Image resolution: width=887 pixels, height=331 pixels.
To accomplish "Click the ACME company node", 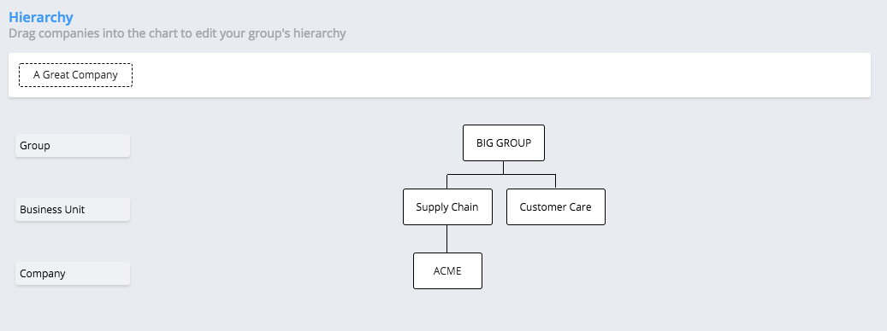I will click(447, 270).
